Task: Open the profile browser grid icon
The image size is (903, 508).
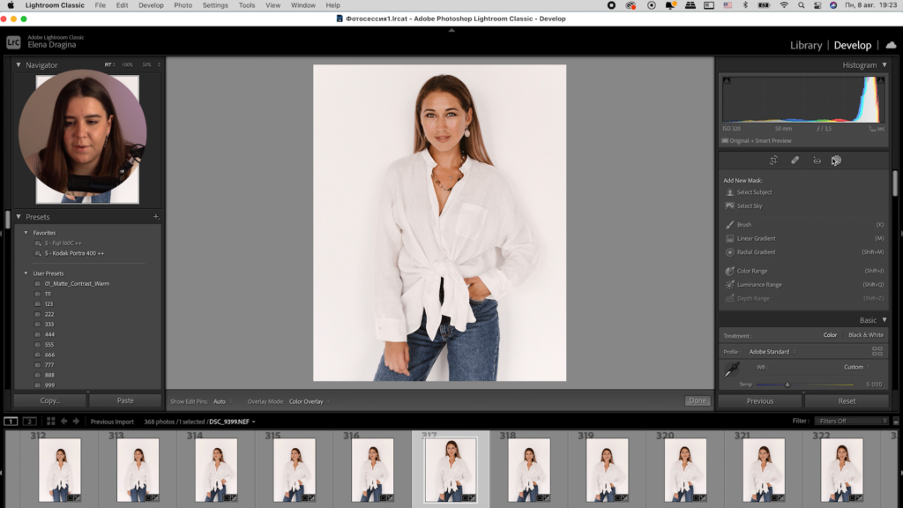Action: pos(877,351)
